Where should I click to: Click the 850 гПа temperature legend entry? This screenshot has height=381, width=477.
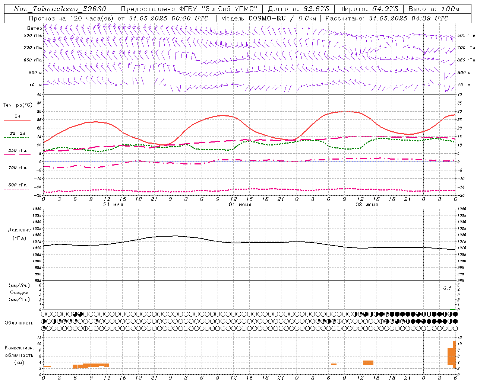click(x=18, y=150)
